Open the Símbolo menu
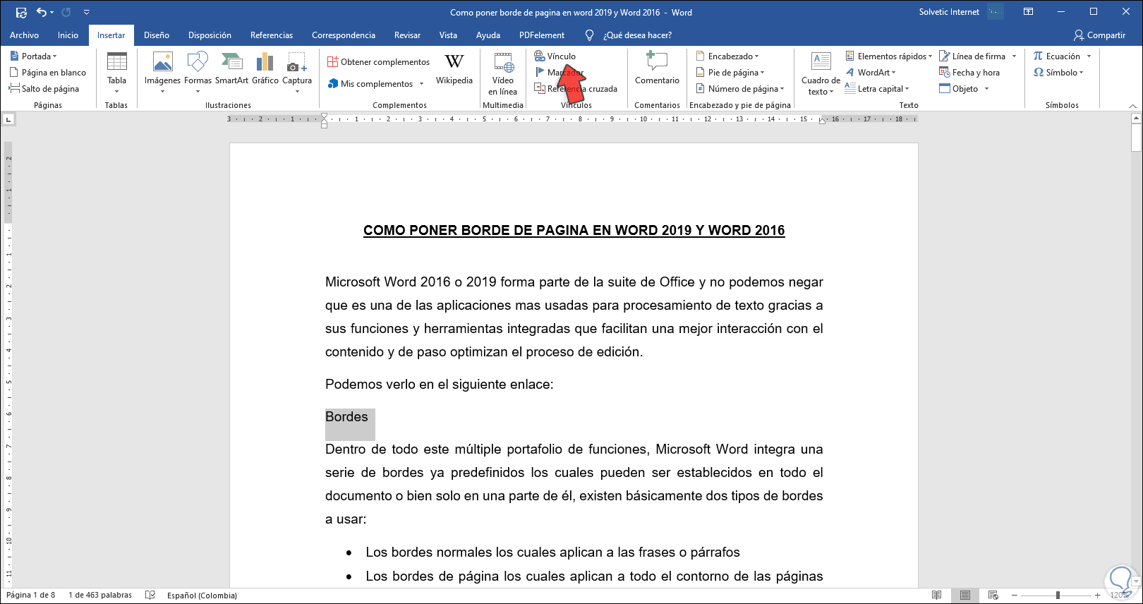The height and width of the screenshot is (604, 1143). (x=1058, y=73)
